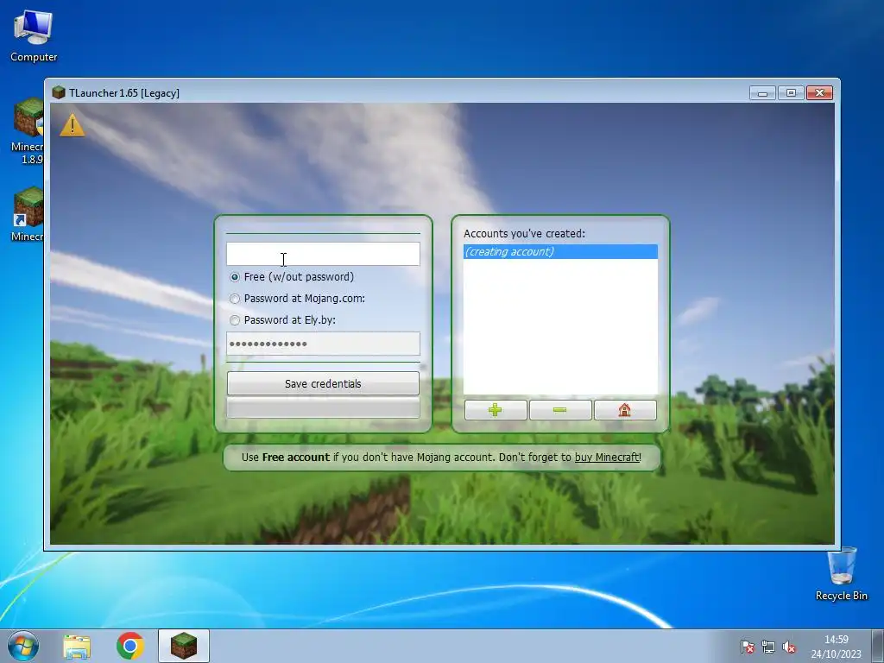884x663 pixels.
Task: Remove account using the minus button
Action: 560,410
